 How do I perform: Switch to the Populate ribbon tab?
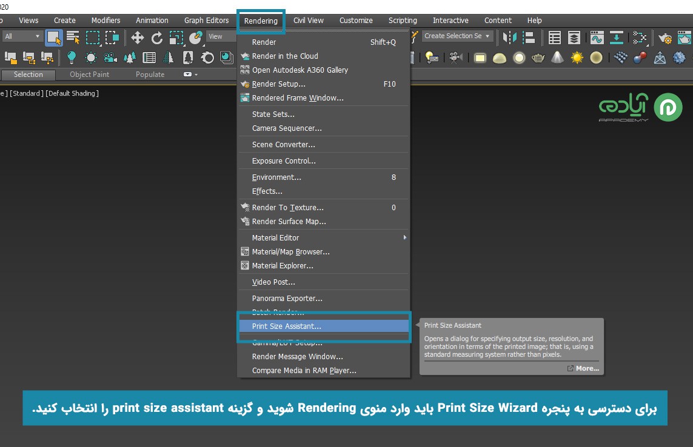point(150,74)
